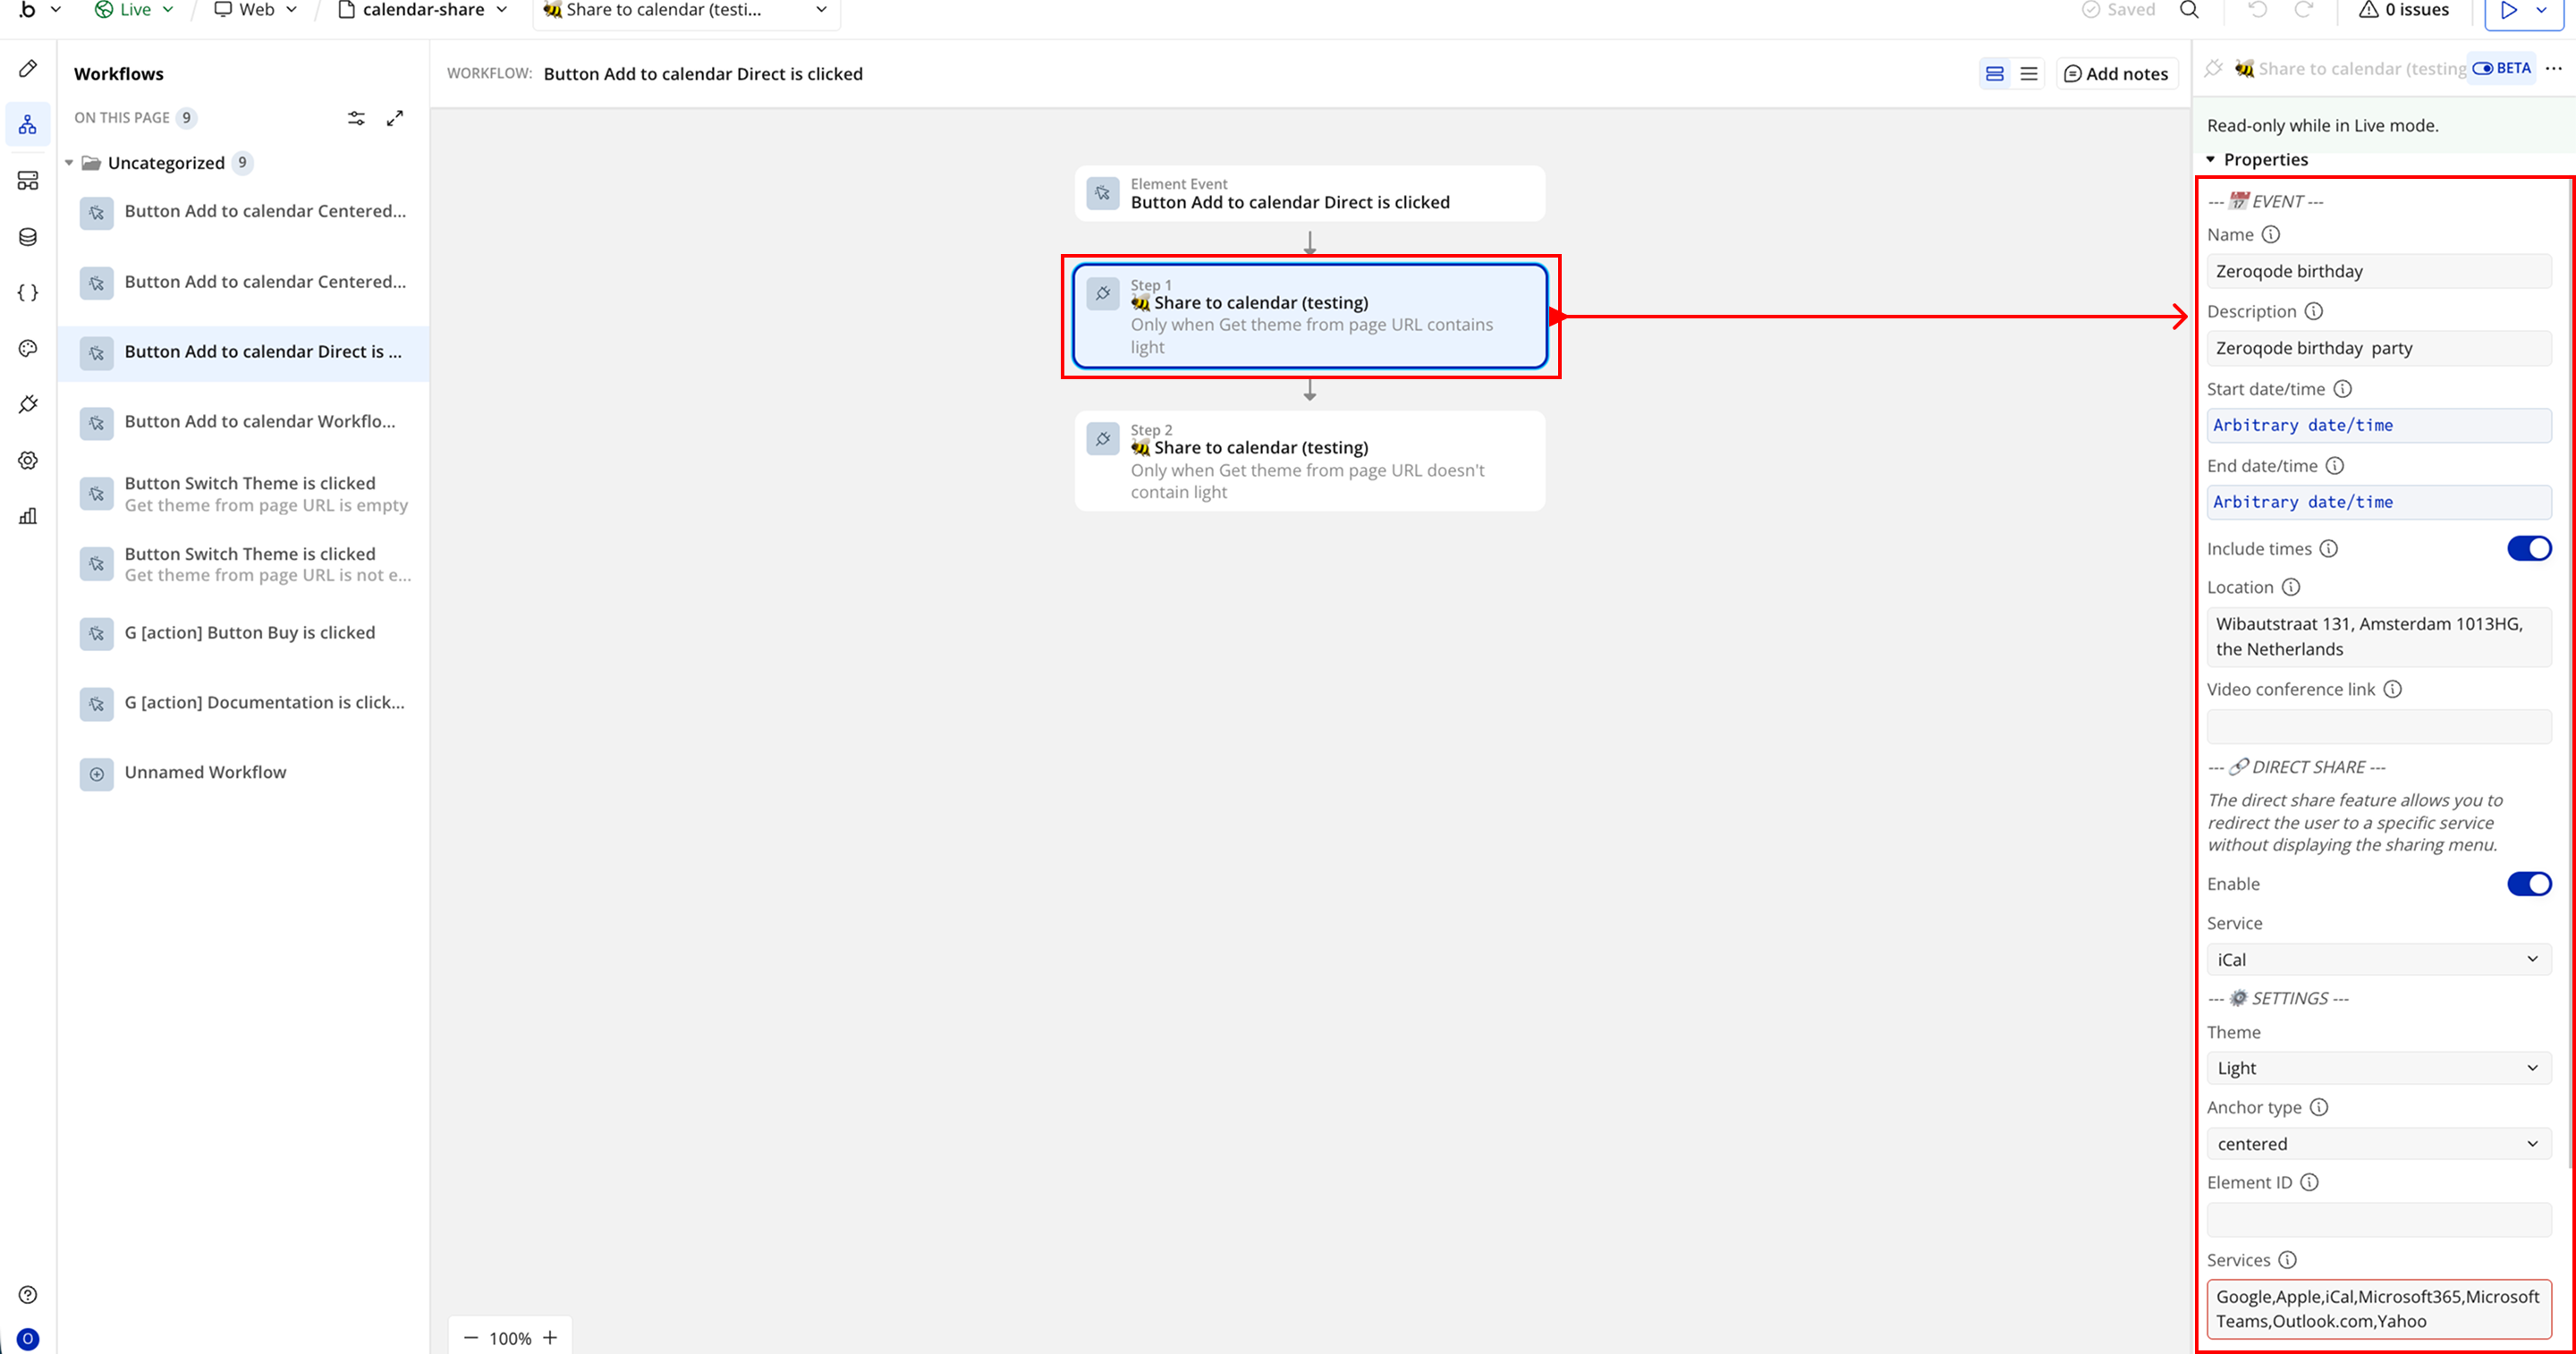This screenshot has width=2576, height=1354.
Task: Collapse the Uncategorized folder
Action: (69, 163)
